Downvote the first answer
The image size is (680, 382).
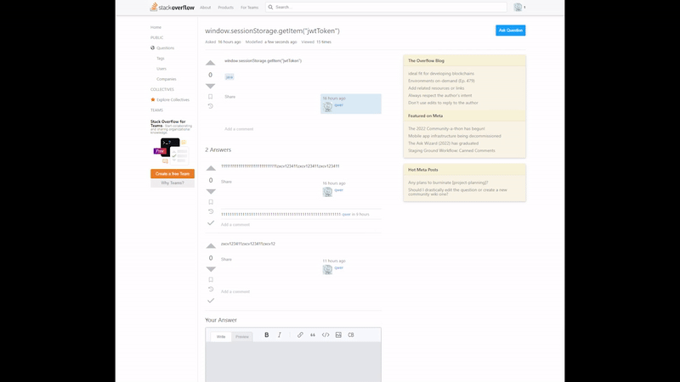pyautogui.click(x=211, y=192)
